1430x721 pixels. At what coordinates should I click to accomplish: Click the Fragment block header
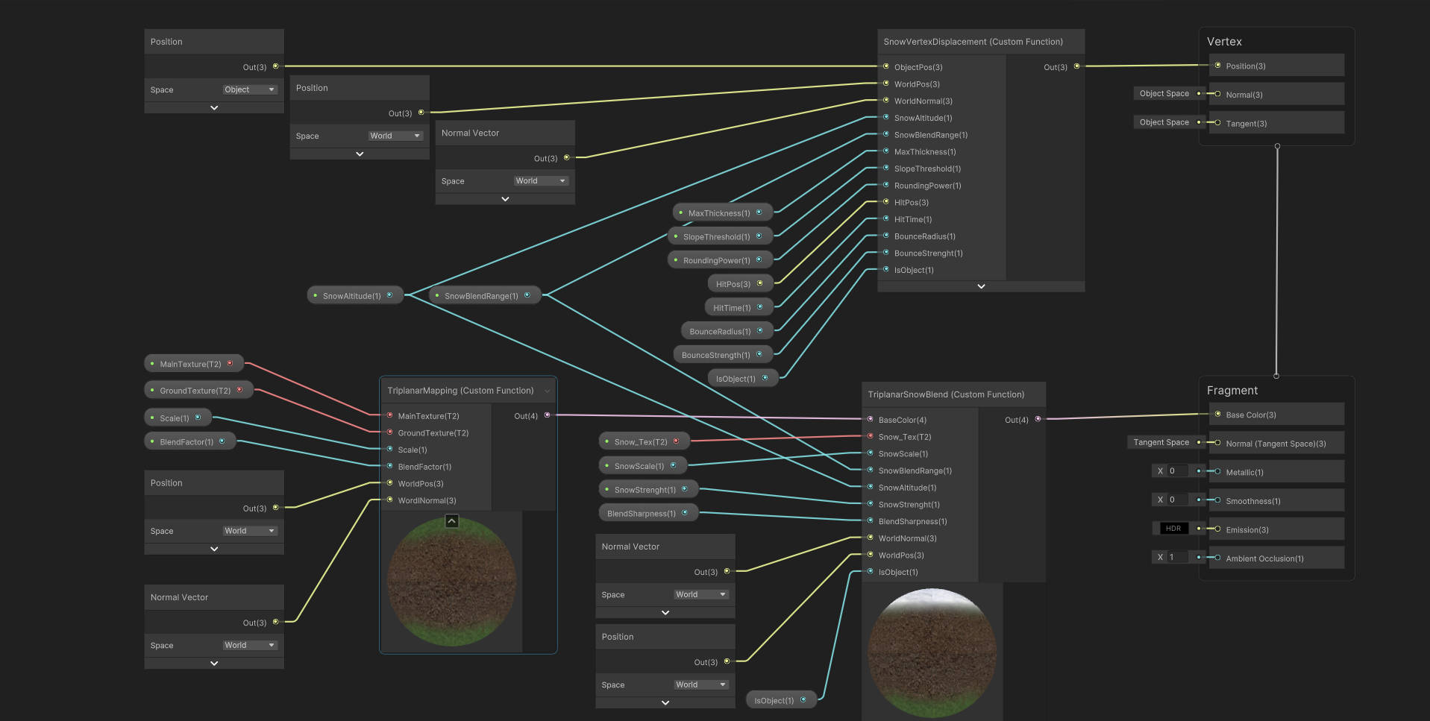pyautogui.click(x=1232, y=391)
